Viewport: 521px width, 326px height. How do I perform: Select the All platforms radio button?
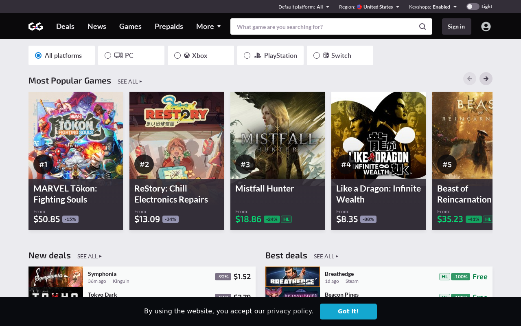tap(38, 55)
